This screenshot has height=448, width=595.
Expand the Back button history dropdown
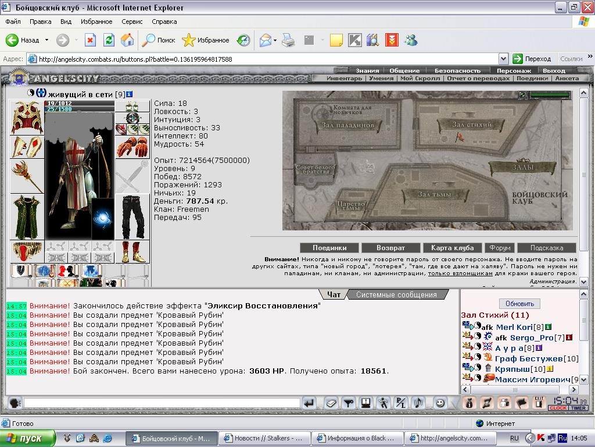46,40
